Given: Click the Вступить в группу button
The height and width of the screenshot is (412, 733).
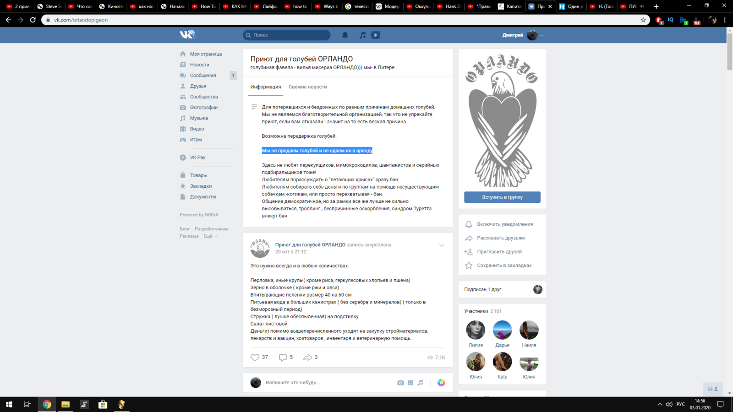Looking at the screenshot, I should click(x=502, y=197).
